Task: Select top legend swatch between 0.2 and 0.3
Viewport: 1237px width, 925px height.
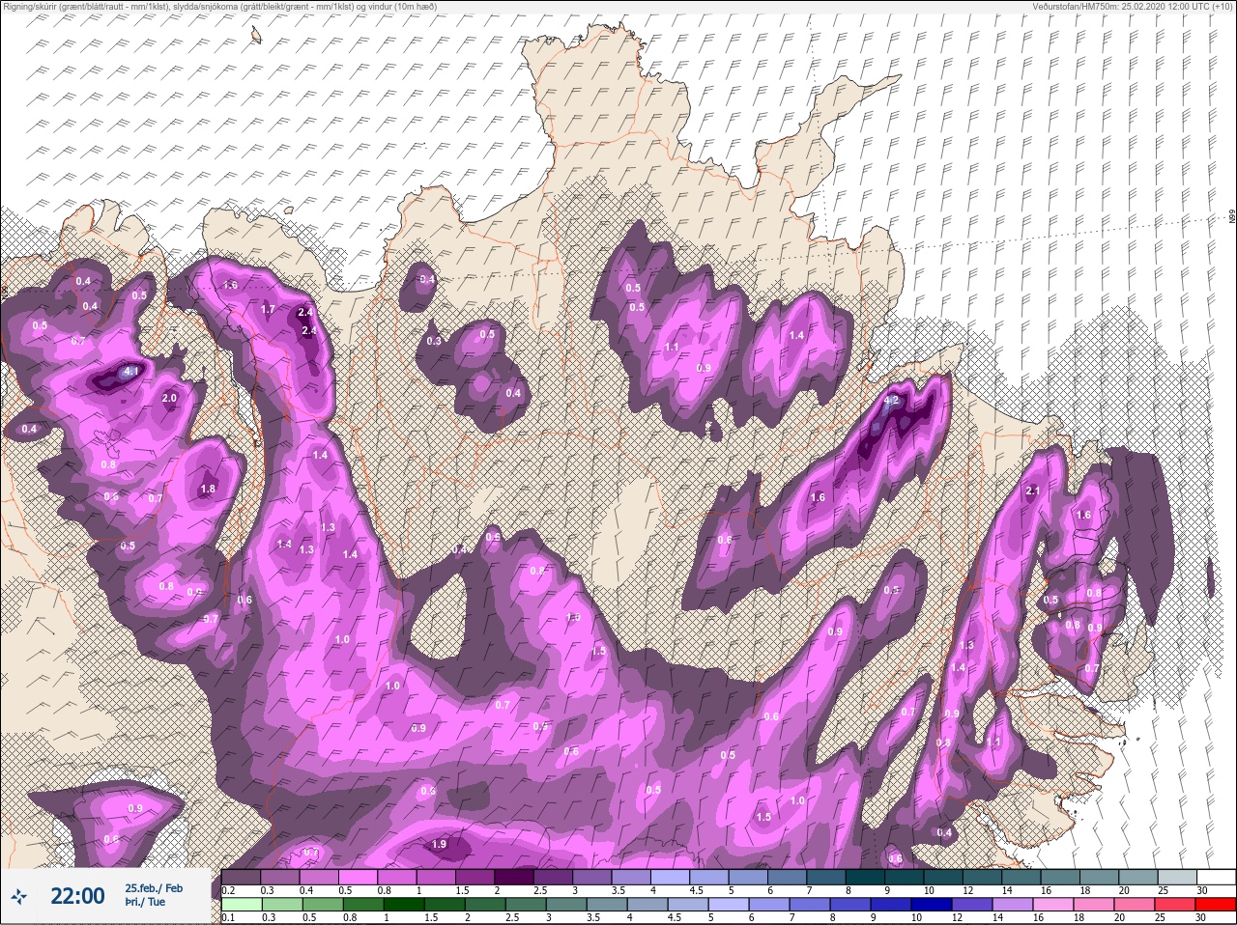Action: pyautogui.click(x=241, y=877)
